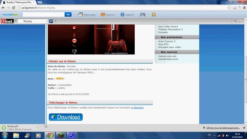Open Minecraft from the taskbar
This screenshot has width=247, height=139.
pos(61,136)
